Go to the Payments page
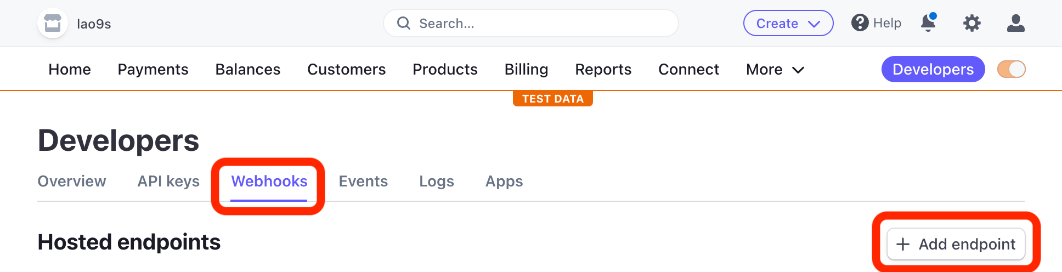This screenshot has width=1062, height=272. (x=153, y=70)
